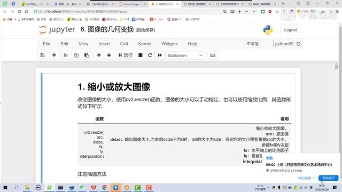
Task: Open the Widgets menu
Action: (169, 44)
